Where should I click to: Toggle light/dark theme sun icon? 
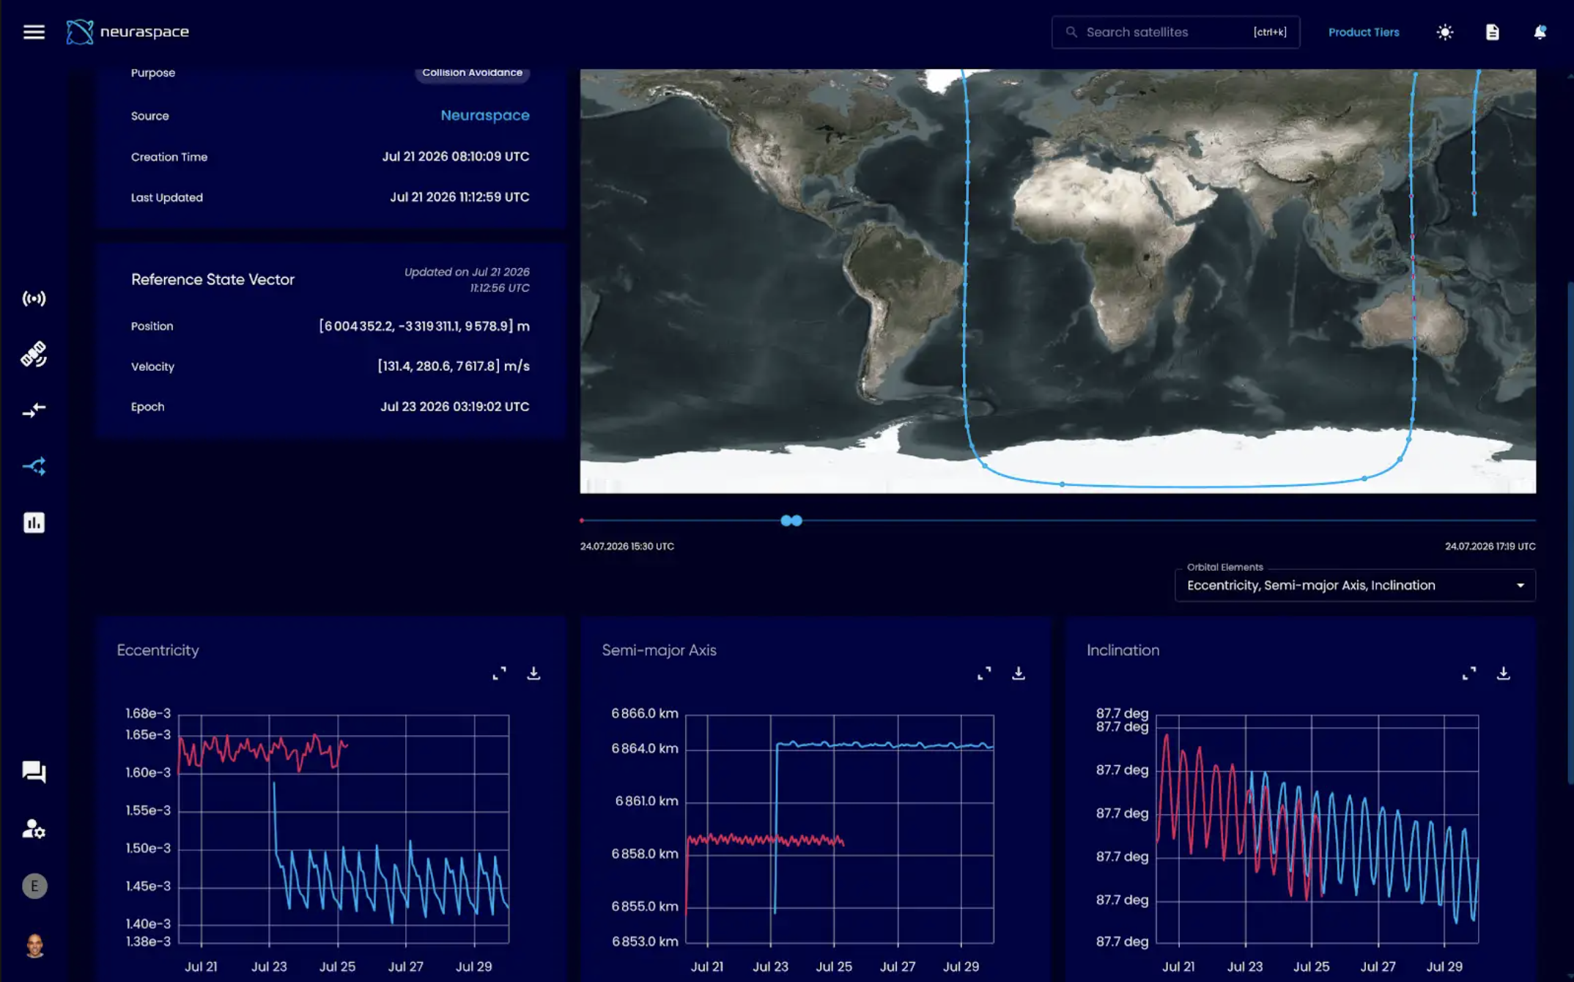pyautogui.click(x=1444, y=32)
